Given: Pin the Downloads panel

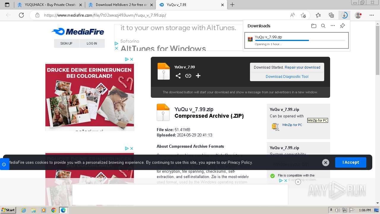Looking at the screenshot, I should 342,26.
